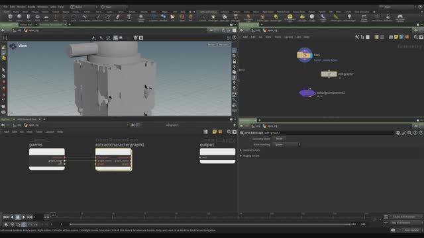This screenshot has height=238, width=424.
Task: Select the Sphere shelf tool
Action: point(19,18)
